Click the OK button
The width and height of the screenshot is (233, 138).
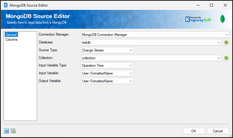click(194, 131)
